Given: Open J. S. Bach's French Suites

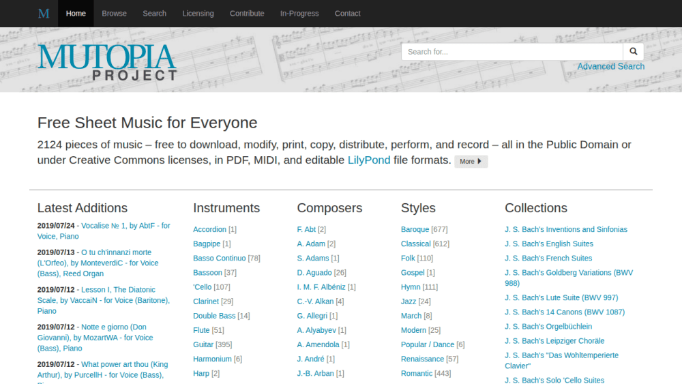Looking at the screenshot, I should tap(548, 259).
